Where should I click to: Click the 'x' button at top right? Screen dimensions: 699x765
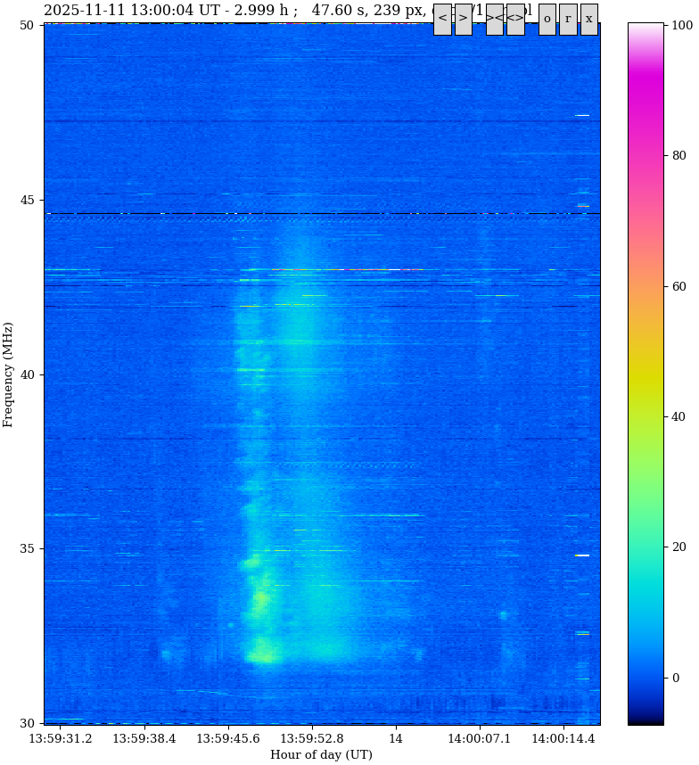[588, 19]
